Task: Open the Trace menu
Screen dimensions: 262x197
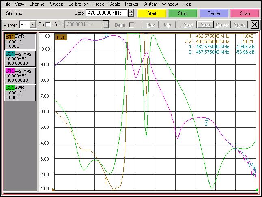Action: tap(99, 4)
